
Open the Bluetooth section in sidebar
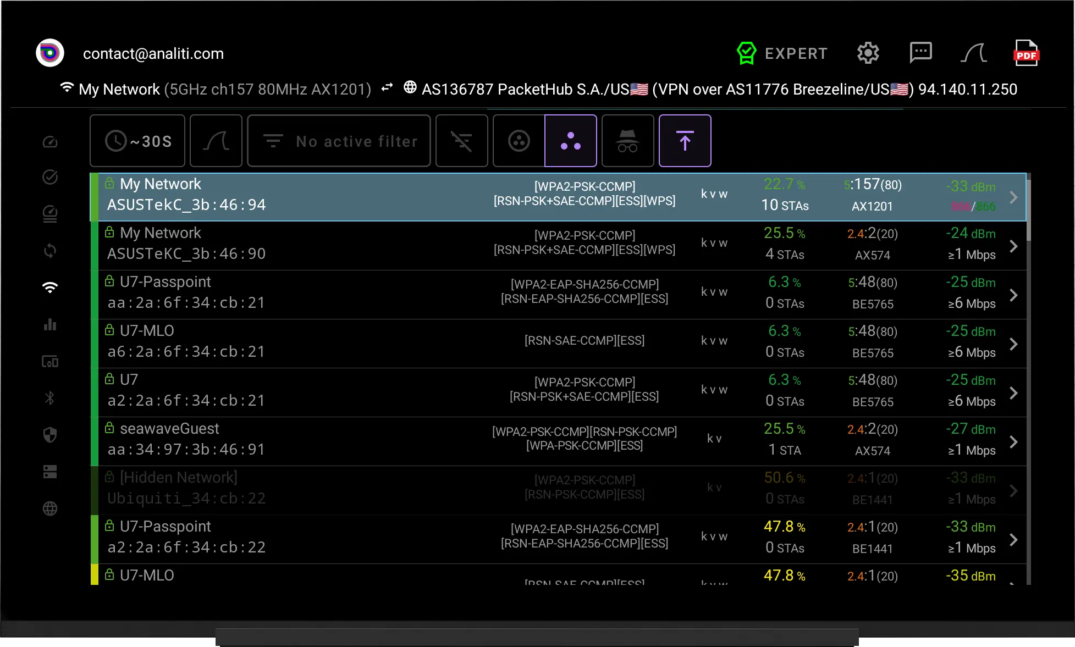[x=50, y=398]
